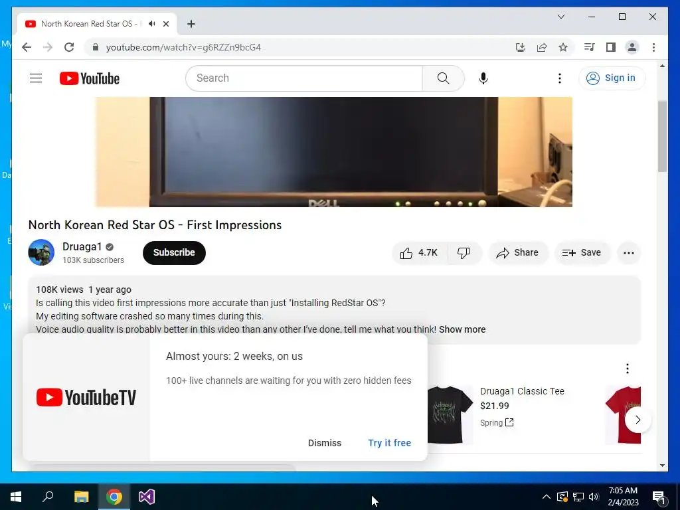Open Windows Start menu
The width and height of the screenshot is (680, 510).
tap(16, 497)
